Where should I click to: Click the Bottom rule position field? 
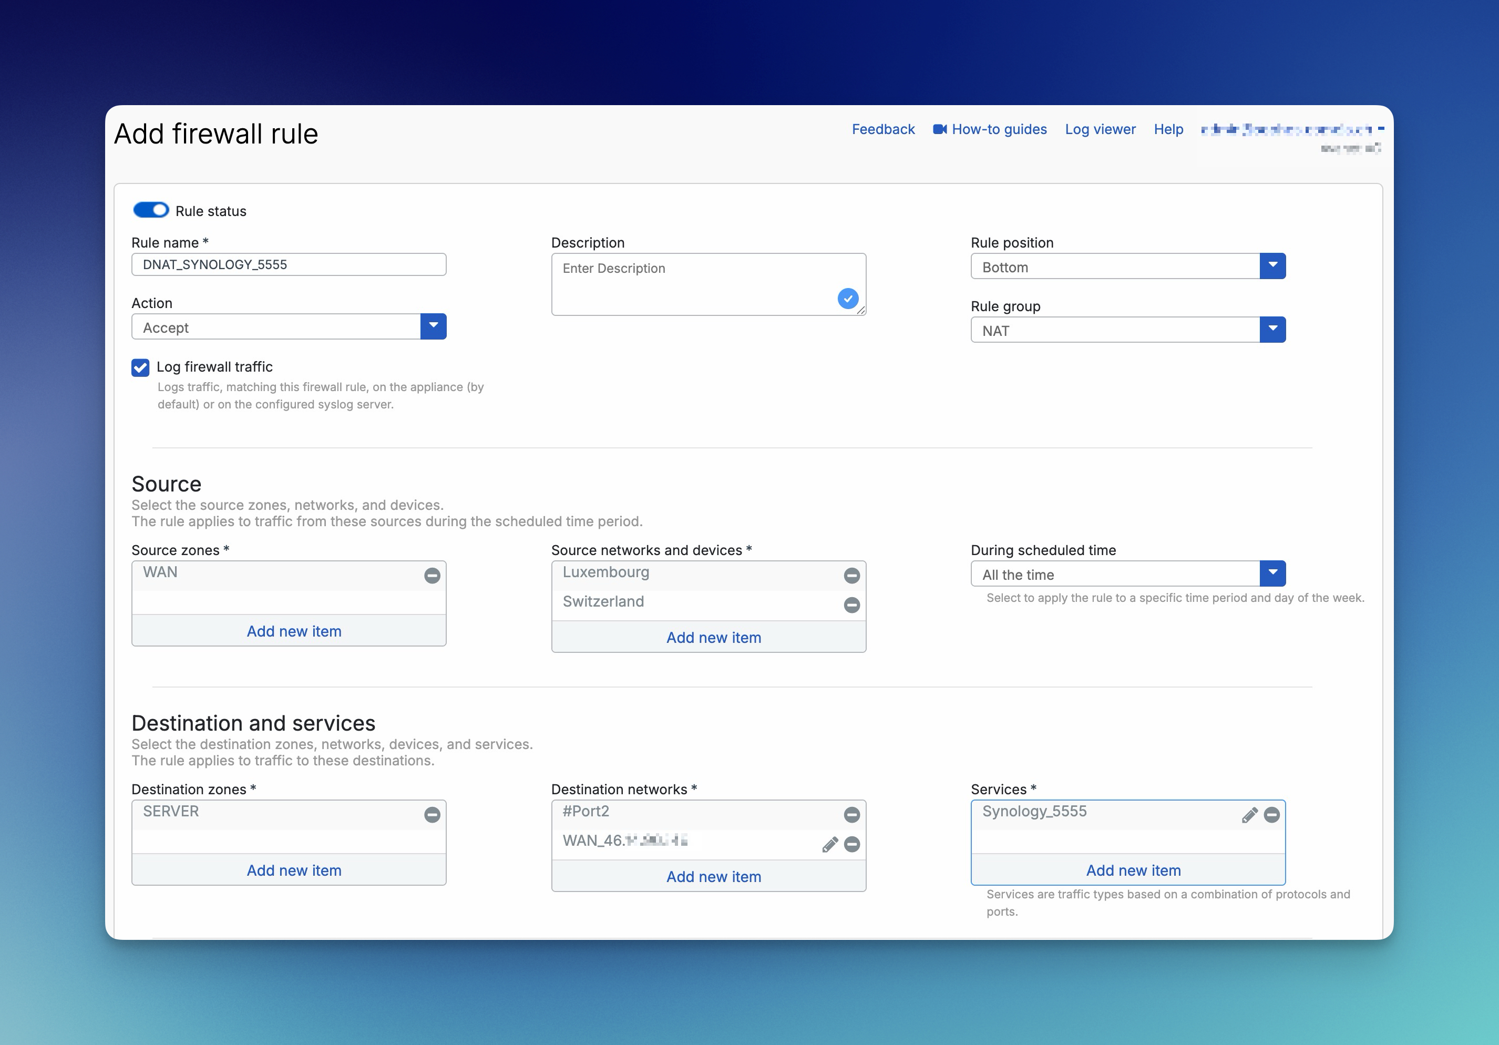[1115, 266]
